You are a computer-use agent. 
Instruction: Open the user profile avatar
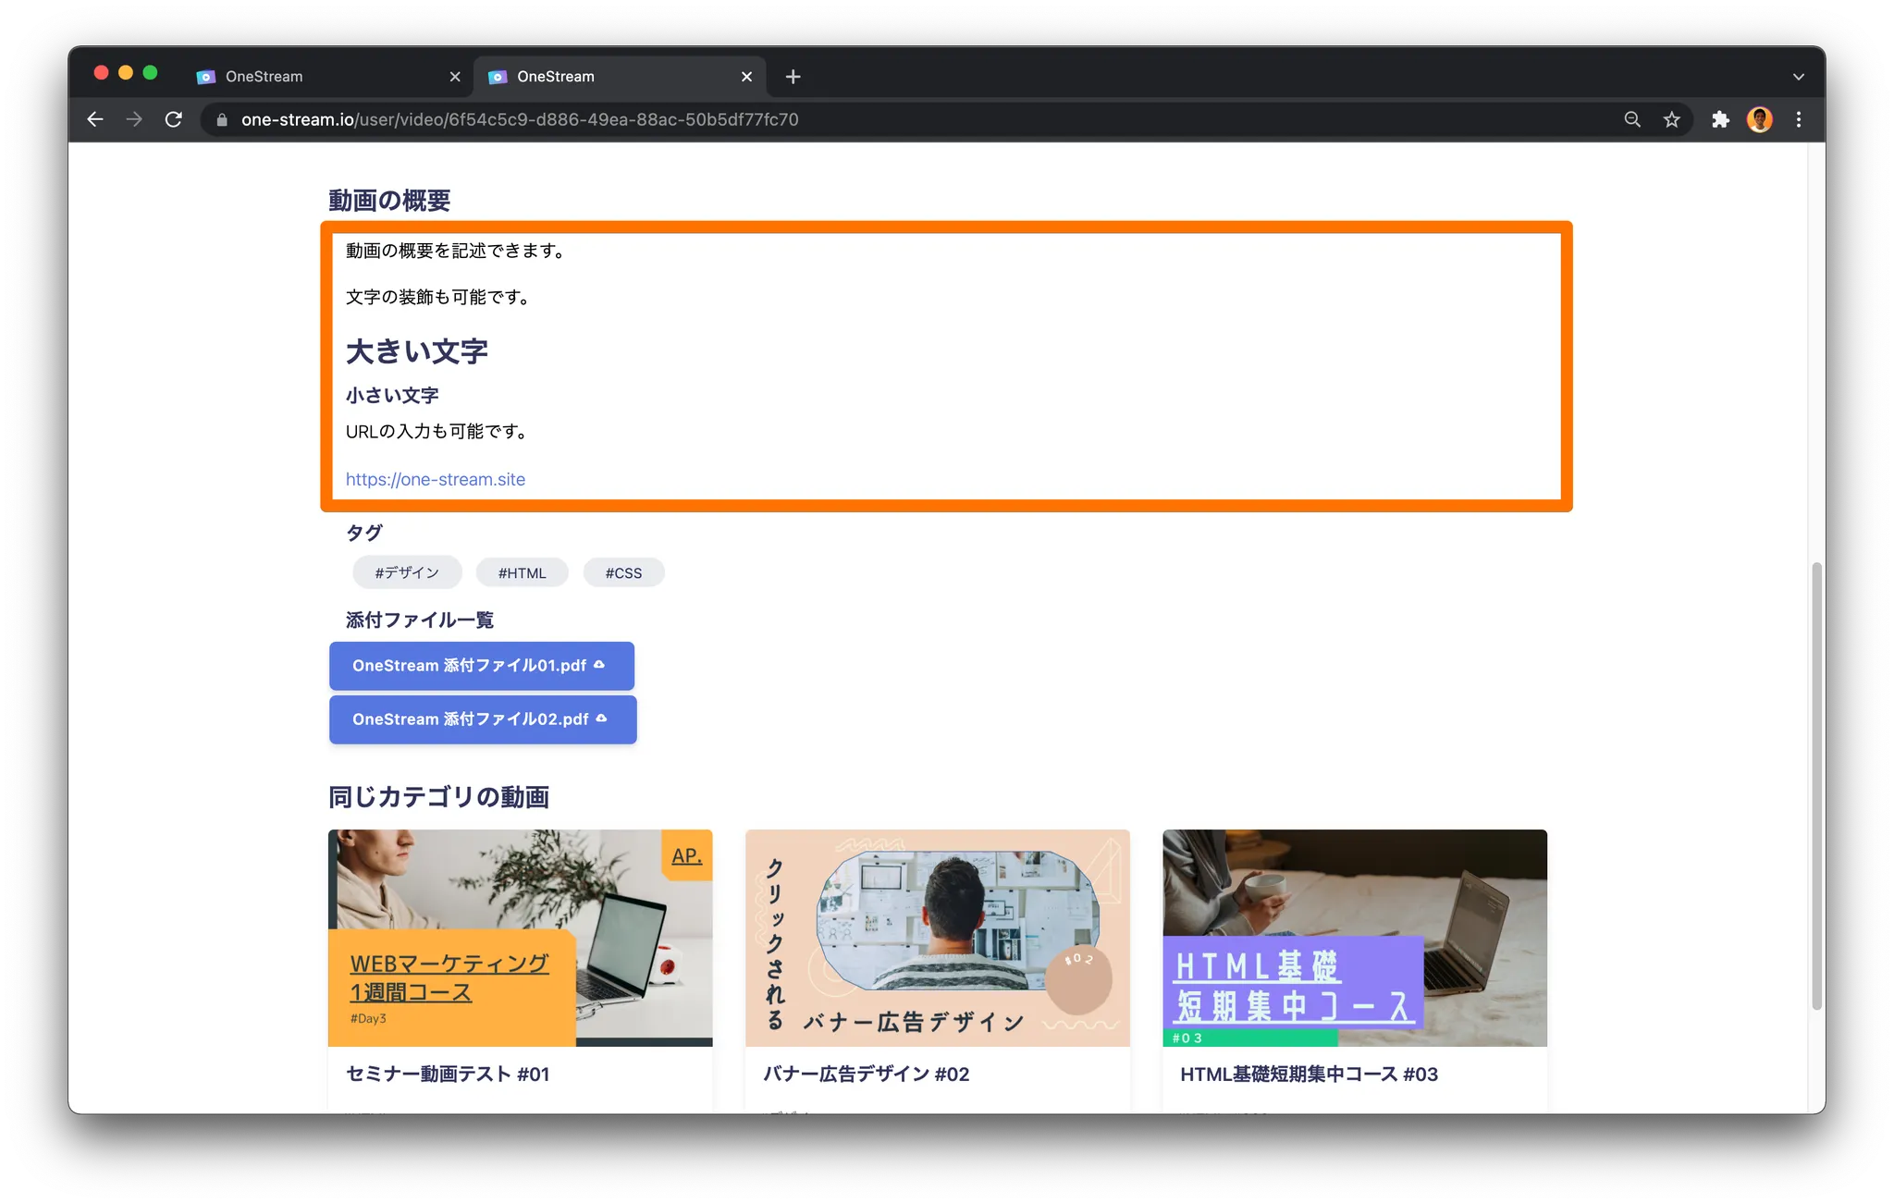click(1759, 119)
